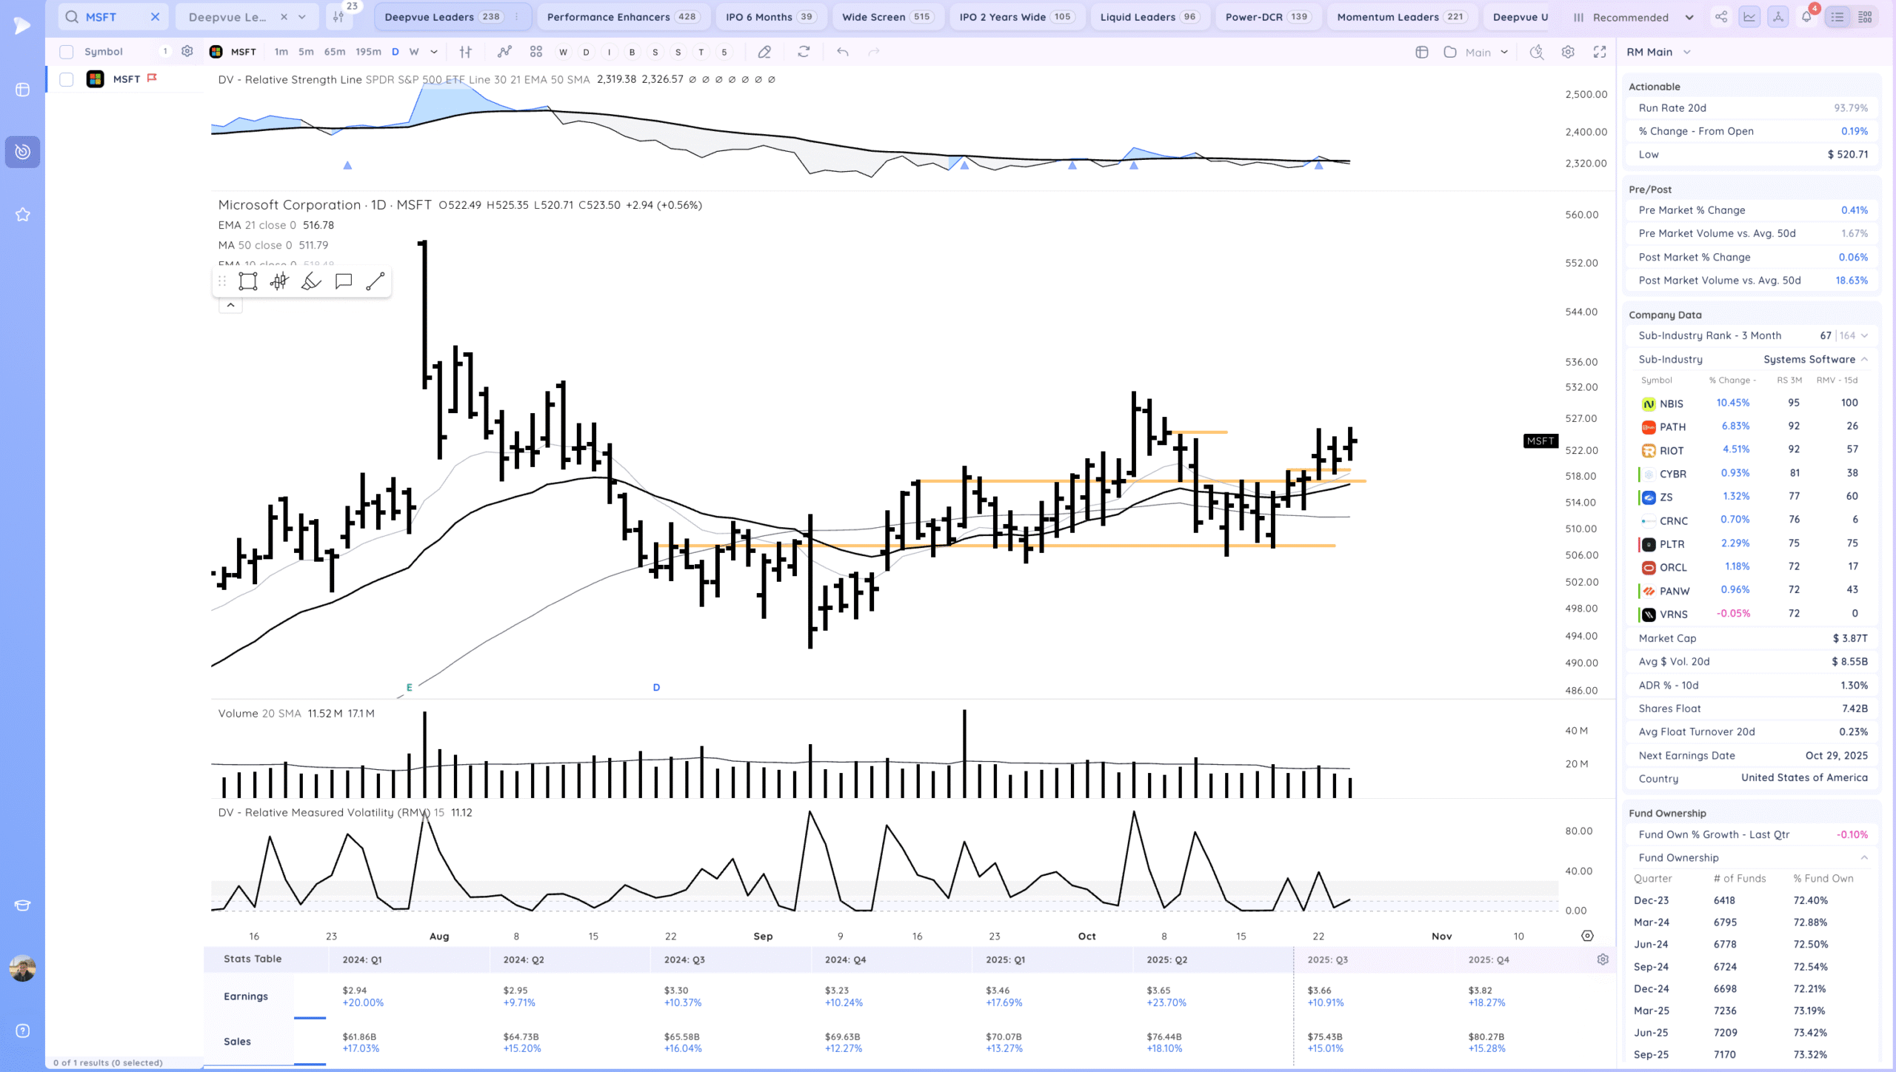This screenshot has height=1072, width=1896.
Task: Open the notifications bell icon
Action: point(1806,17)
